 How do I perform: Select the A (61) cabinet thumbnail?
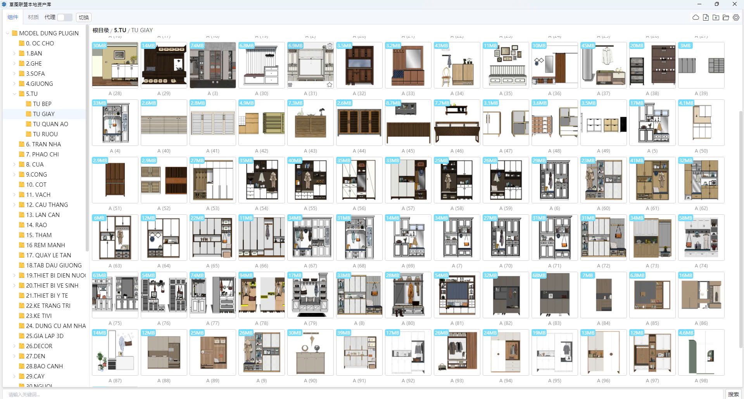click(x=652, y=180)
